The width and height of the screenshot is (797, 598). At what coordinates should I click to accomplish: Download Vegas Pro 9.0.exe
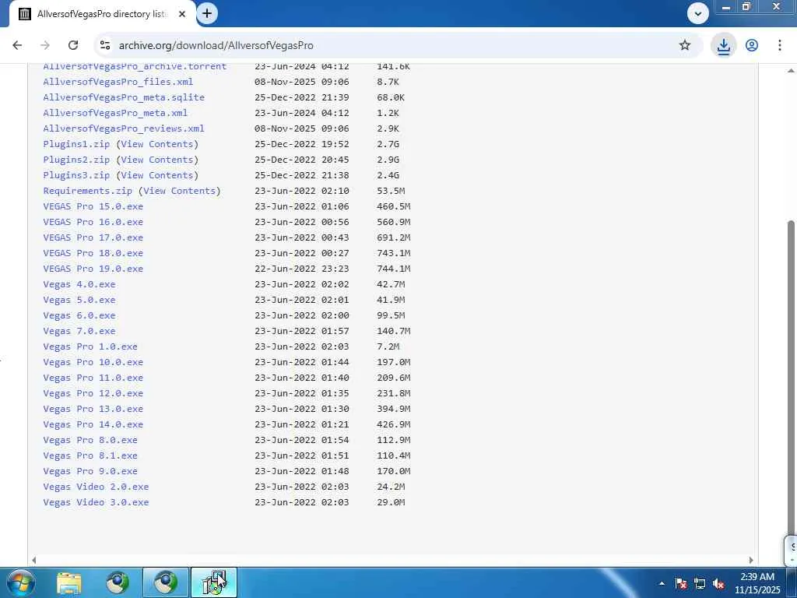[x=90, y=471]
